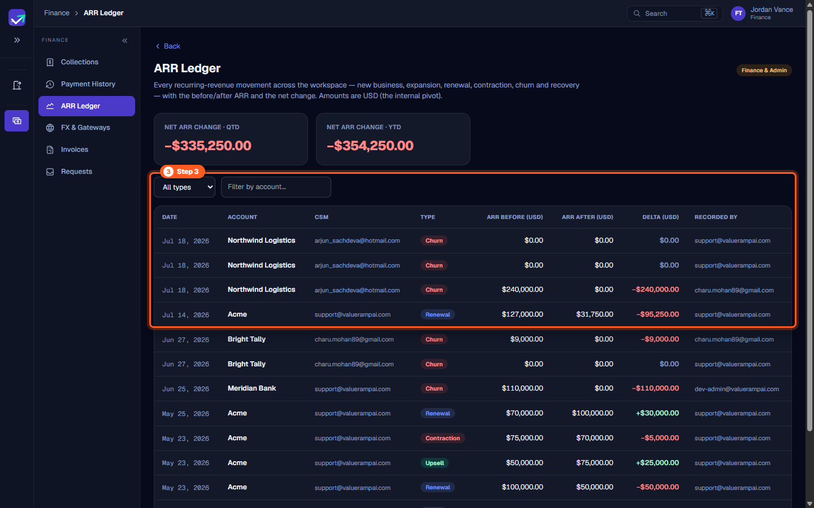Click the Contraction type badge

(x=443, y=439)
